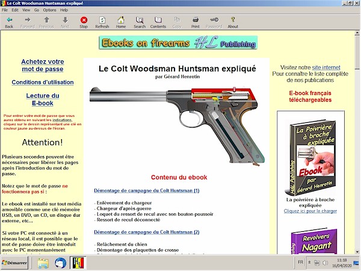This screenshot has width=361, height=271.
Task: Click the Colt Huntsman pistol cutaway image
Action: coord(177,125)
